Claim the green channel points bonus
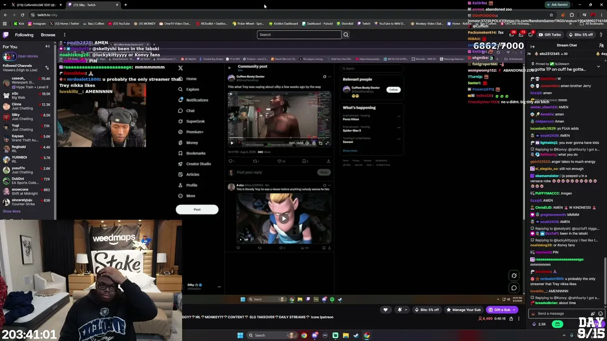 pyautogui.click(x=558, y=324)
